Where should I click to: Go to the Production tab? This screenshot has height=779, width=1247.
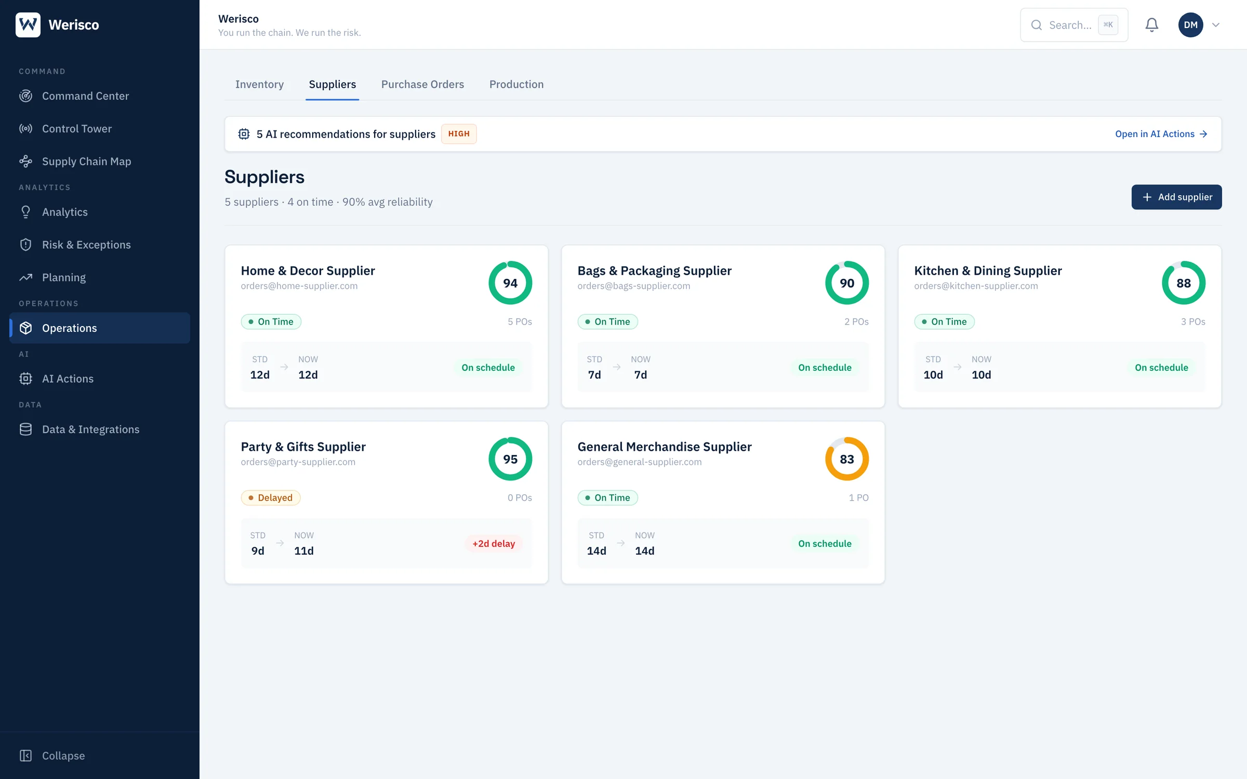pos(516,84)
